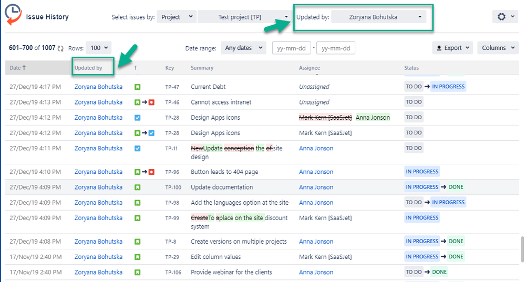Click the T type column header
Image resolution: width=525 pixels, height=282 pixels.
click(x=135, y=68)
